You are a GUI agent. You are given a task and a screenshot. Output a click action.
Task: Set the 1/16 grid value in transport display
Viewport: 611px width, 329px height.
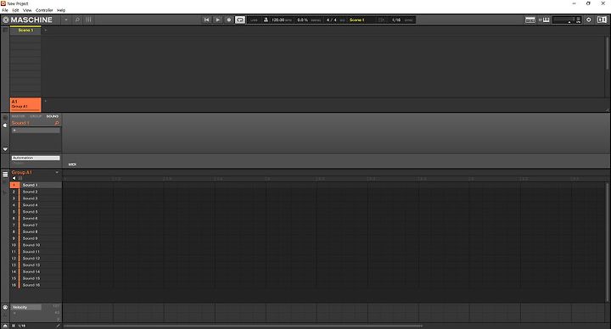pos(396,20)
